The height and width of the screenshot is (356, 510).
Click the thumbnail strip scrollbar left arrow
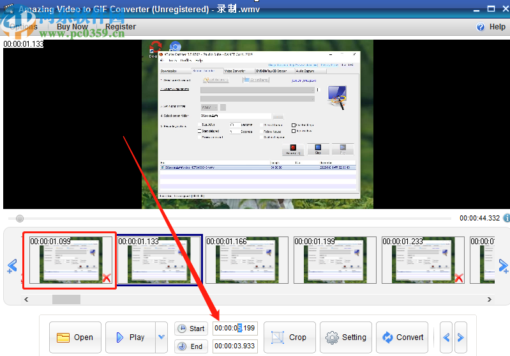(26, 299)
